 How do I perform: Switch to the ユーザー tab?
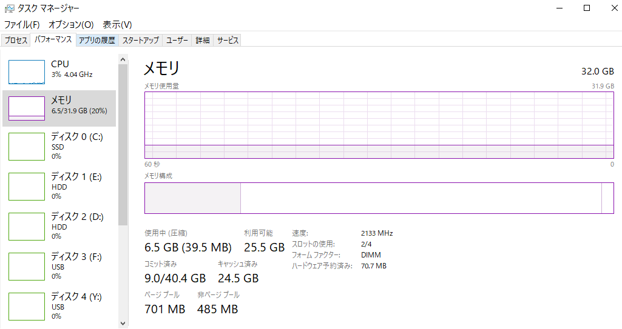[x=177, y=41]
